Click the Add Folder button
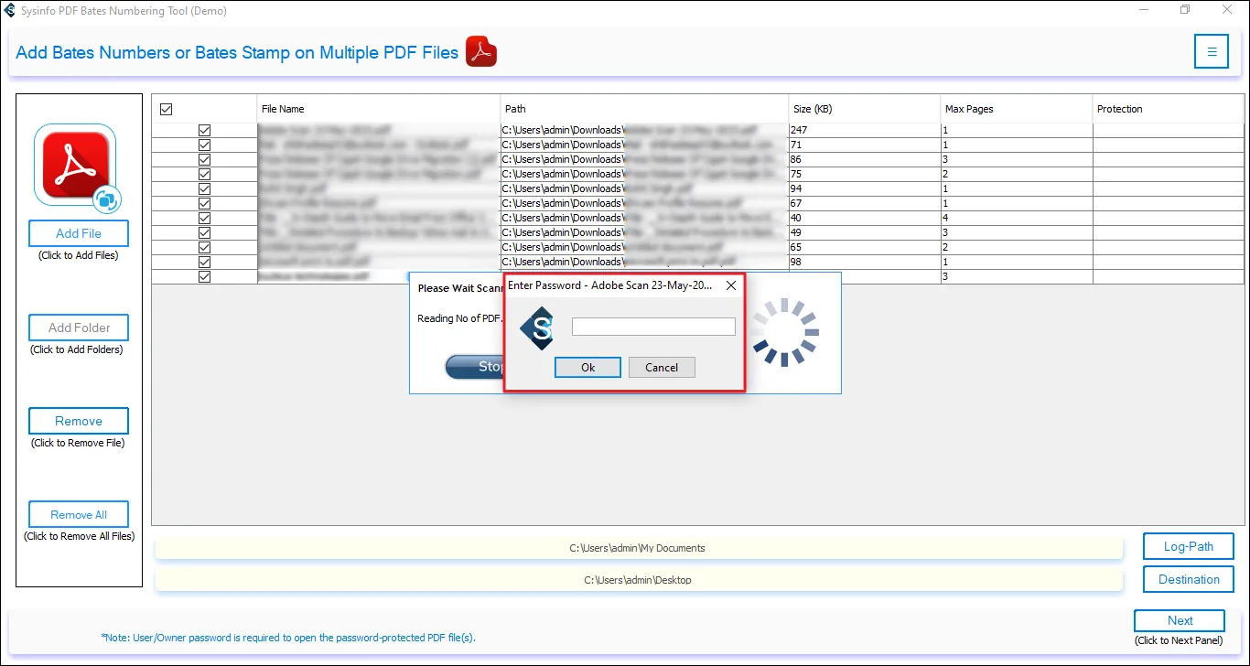Image resolution: width=1250 pixels, height=666 pixels. (x=79, y=328)
